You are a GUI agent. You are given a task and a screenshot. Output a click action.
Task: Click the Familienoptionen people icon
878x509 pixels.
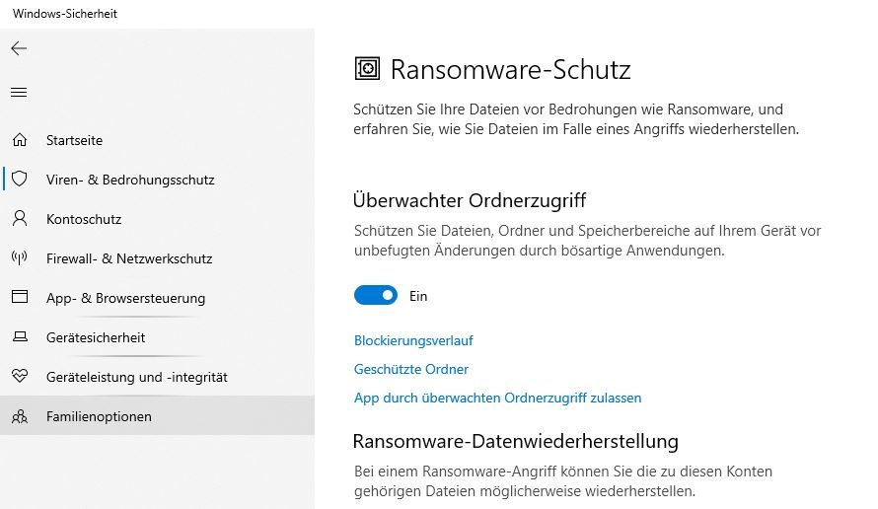[19, 416]
